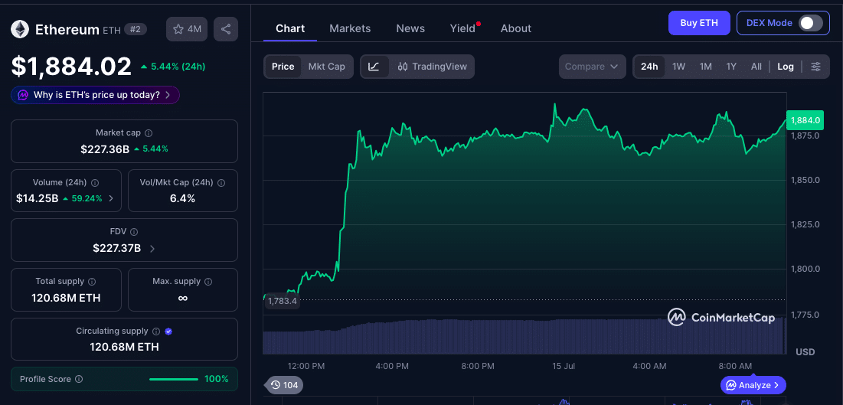Click the Ethereum logo icon
Screen dimensions: 843x405
click(x=20, y=29)
